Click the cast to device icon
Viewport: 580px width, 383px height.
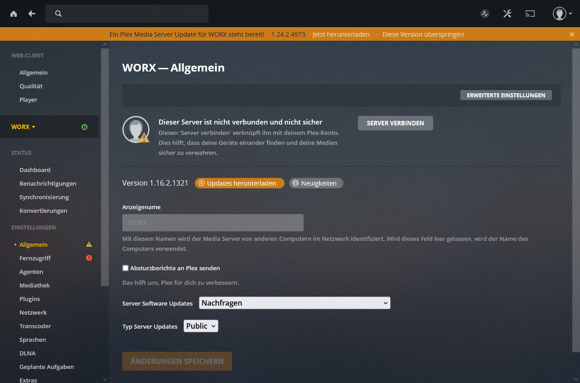530,14
